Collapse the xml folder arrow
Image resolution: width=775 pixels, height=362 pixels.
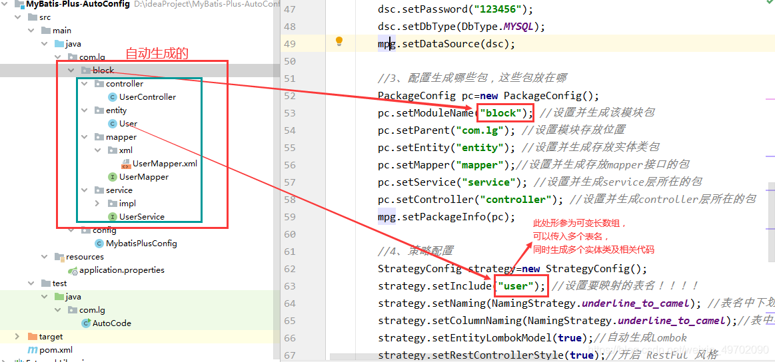point(98,150)
